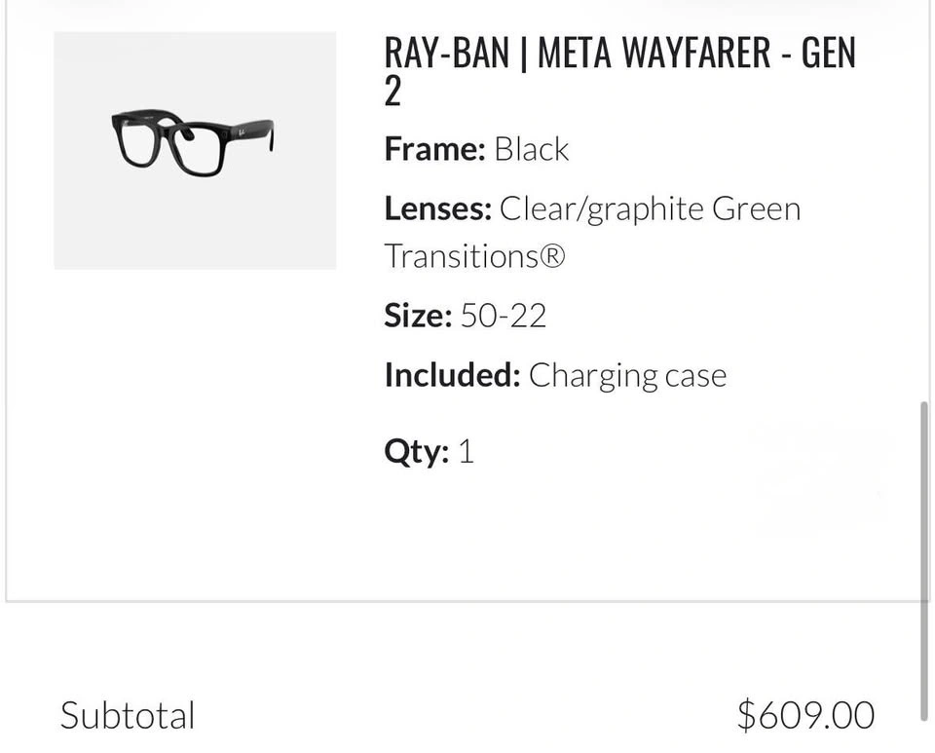Click the "Transitions®" lens text
Screen dimensions: 935x753
(474, 256)
